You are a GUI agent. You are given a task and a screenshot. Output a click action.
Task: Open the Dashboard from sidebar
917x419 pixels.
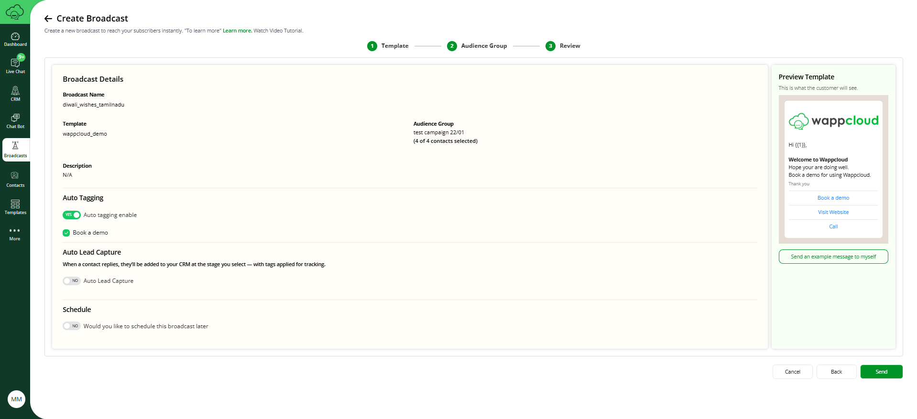pos(15,40)
